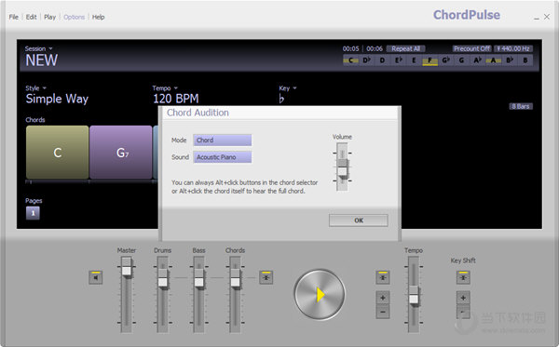The width and height of the screenshot is (559, 347).
Task: Select key B♭ in the key strip
Action: pos(510,60)
